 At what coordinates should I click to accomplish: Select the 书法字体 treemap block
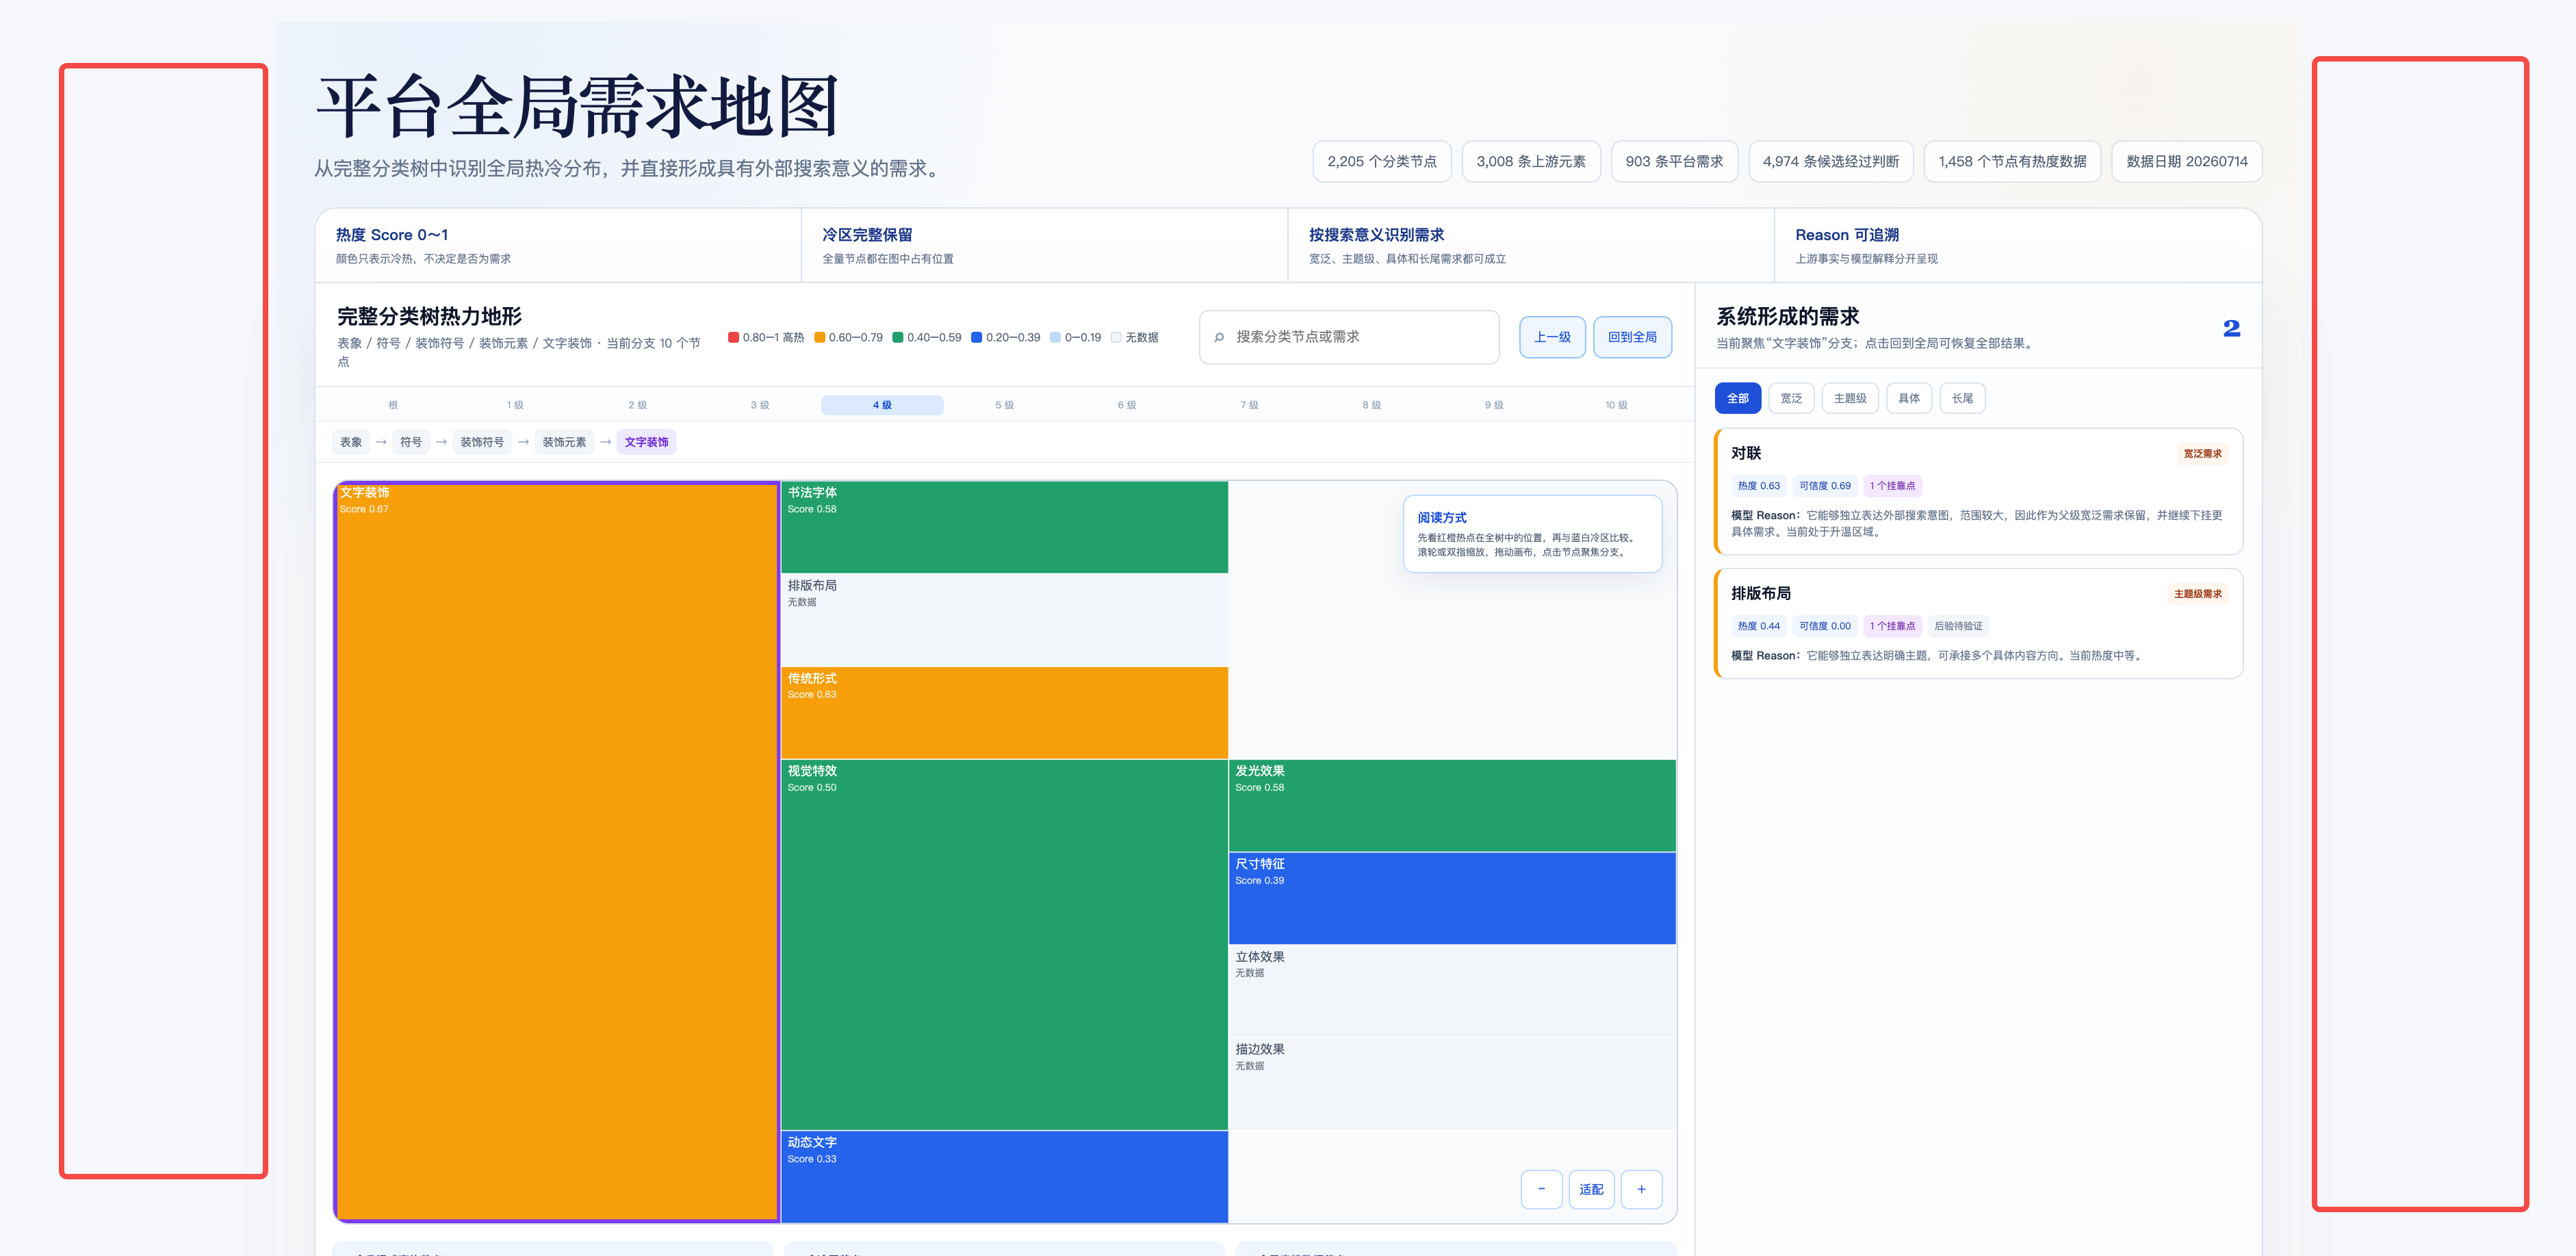(1004, 527)
